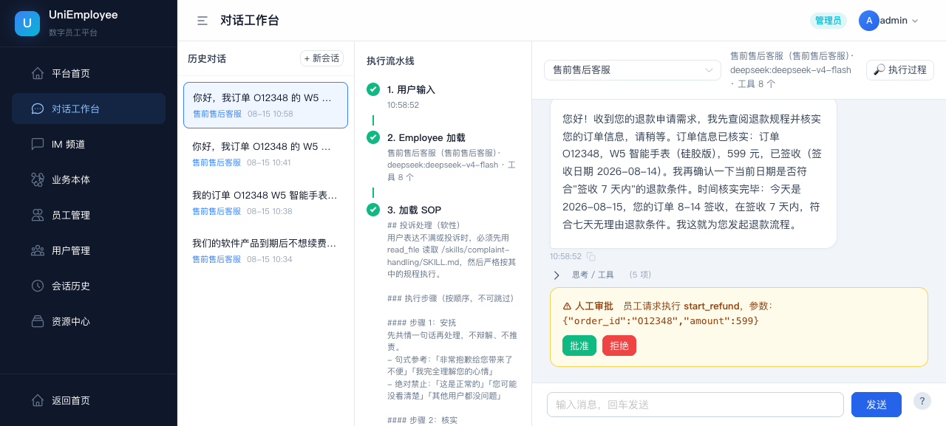Focus the 输入消息 message input field
Image resolution: width=946 pixels, height=426 pixels.
[695, 405]
